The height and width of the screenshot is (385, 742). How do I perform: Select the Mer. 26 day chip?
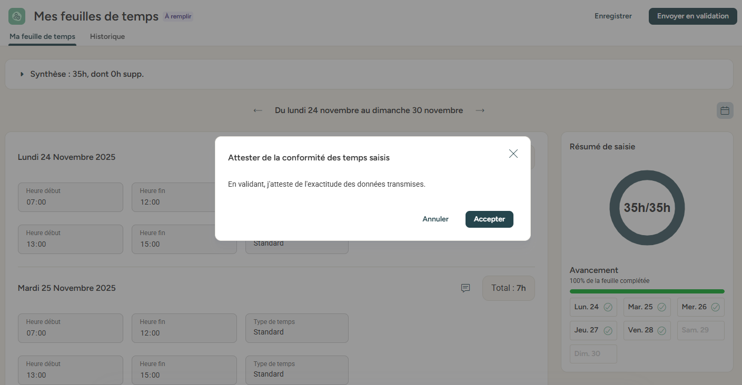pos(700,307)
